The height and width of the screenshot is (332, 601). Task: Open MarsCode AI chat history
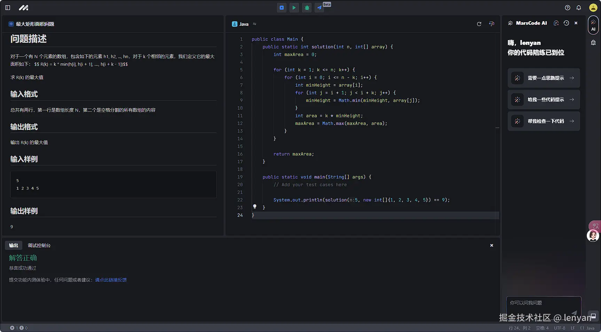pos(567,23)
